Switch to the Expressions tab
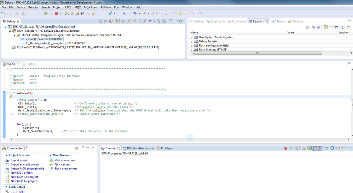This screenshot has height=193, width=353. click(237, 21)
